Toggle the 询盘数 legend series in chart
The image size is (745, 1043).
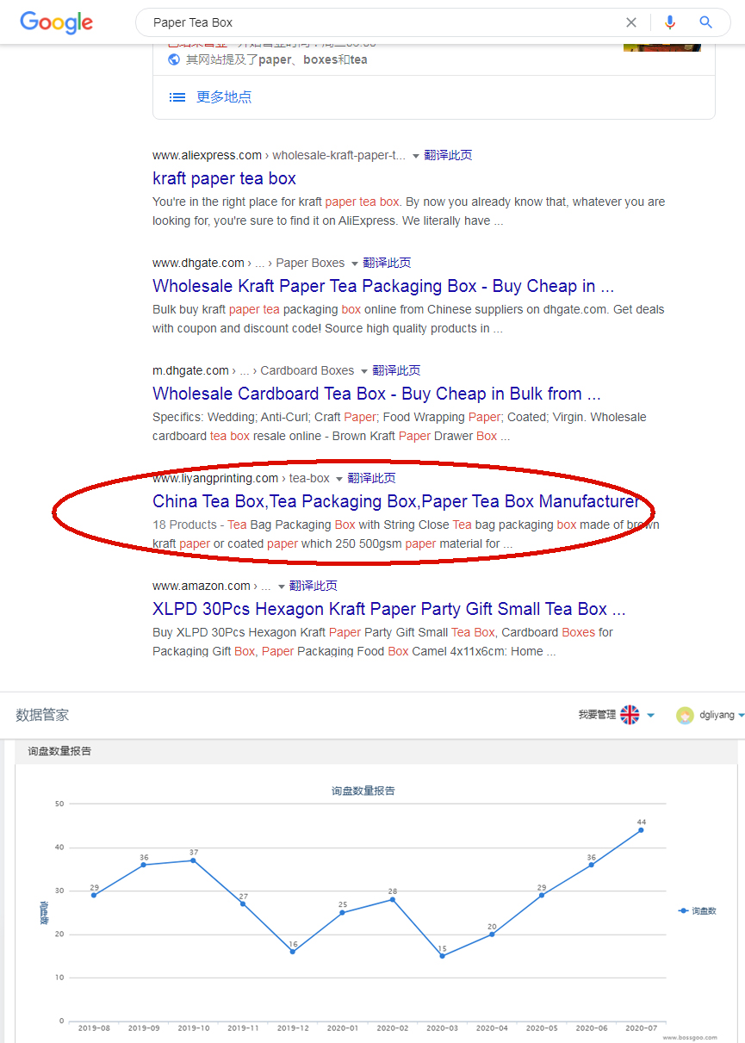698,910
